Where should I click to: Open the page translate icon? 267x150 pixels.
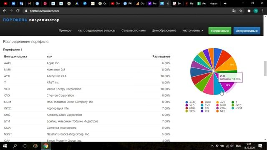pyautogui.click(x=234, y=11)
